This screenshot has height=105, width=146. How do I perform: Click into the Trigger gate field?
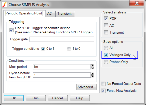point(62,39)
